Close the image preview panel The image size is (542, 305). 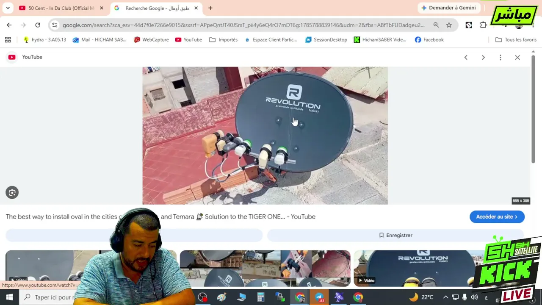(x=517, y=57)
